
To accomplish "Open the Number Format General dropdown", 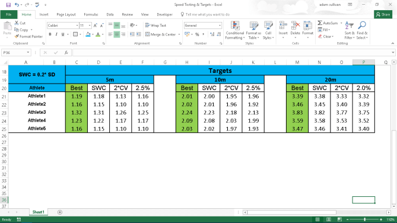I will (x=220, y=26).
